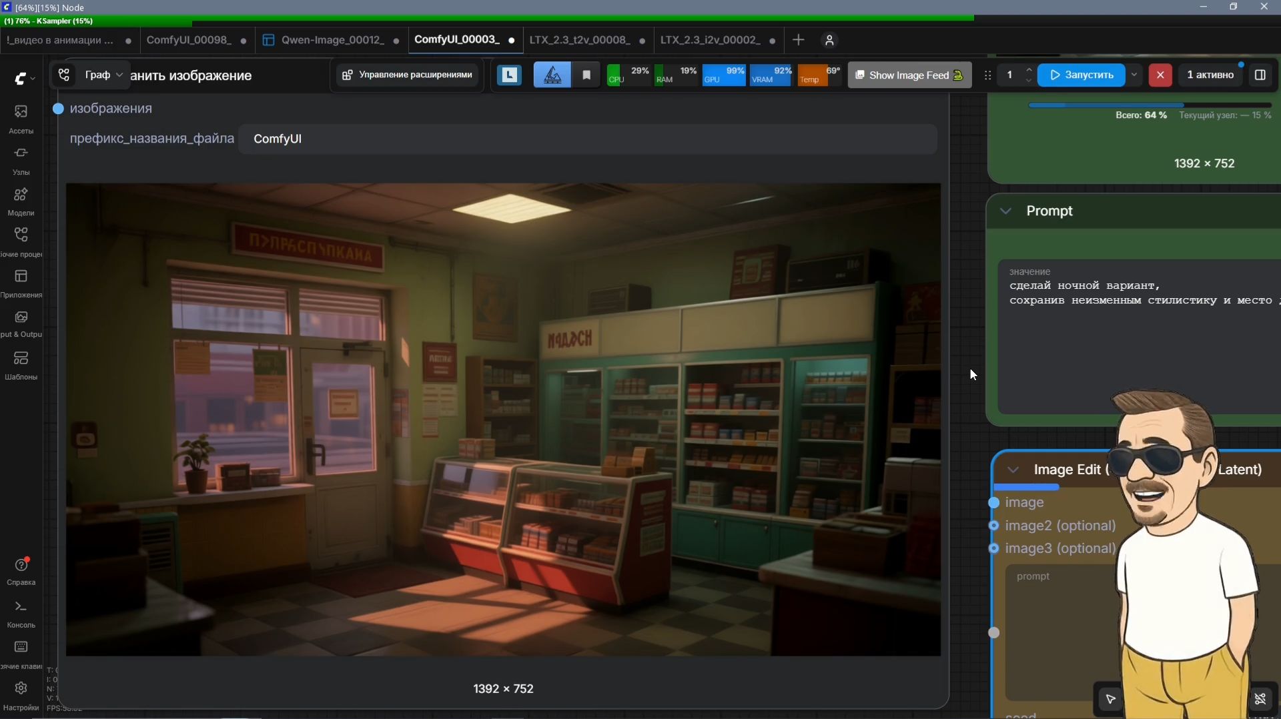Open the Справка help panel
Viewport: 1281px width, 719px height.
[21, 572]
